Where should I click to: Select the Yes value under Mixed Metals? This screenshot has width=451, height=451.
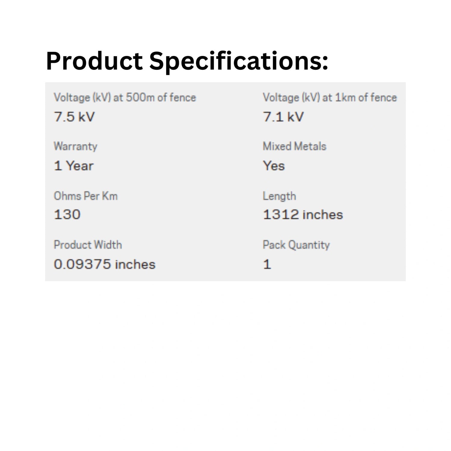[274, 166]
